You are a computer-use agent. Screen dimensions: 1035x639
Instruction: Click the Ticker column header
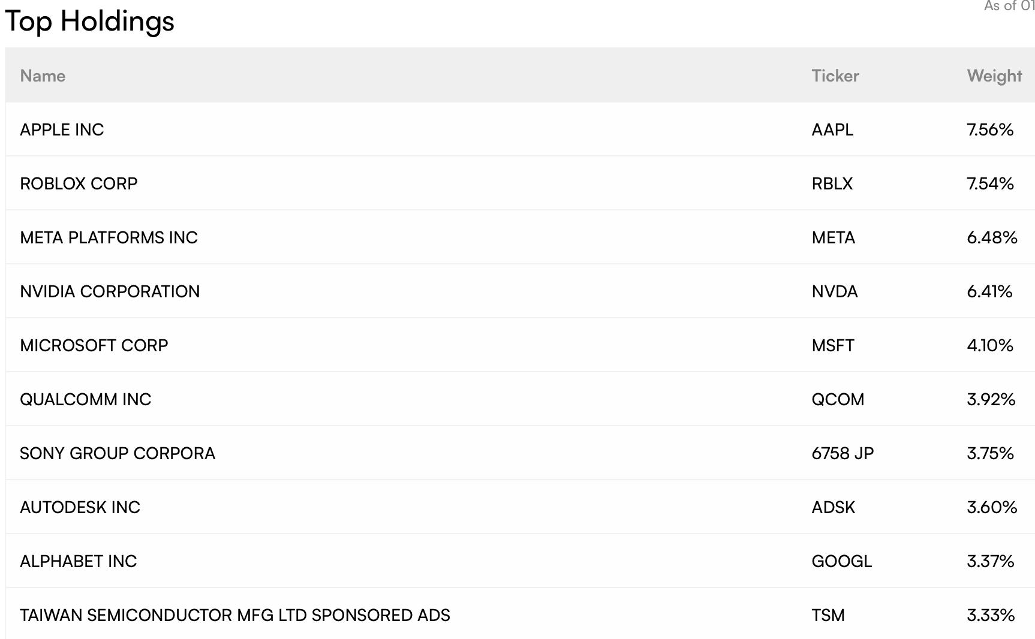(x=835, y=76)
